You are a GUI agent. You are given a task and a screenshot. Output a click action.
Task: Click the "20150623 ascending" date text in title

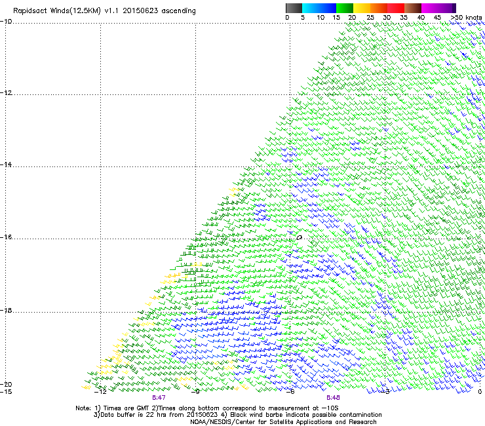coord(159,11)
